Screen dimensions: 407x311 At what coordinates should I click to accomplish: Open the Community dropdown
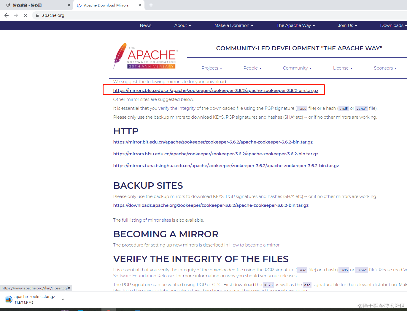tap(297, 68)
